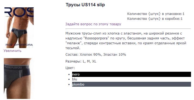Screen dimensions: 194x100
Task: Choose the blu color option
Action: click(x=75, y=79)
